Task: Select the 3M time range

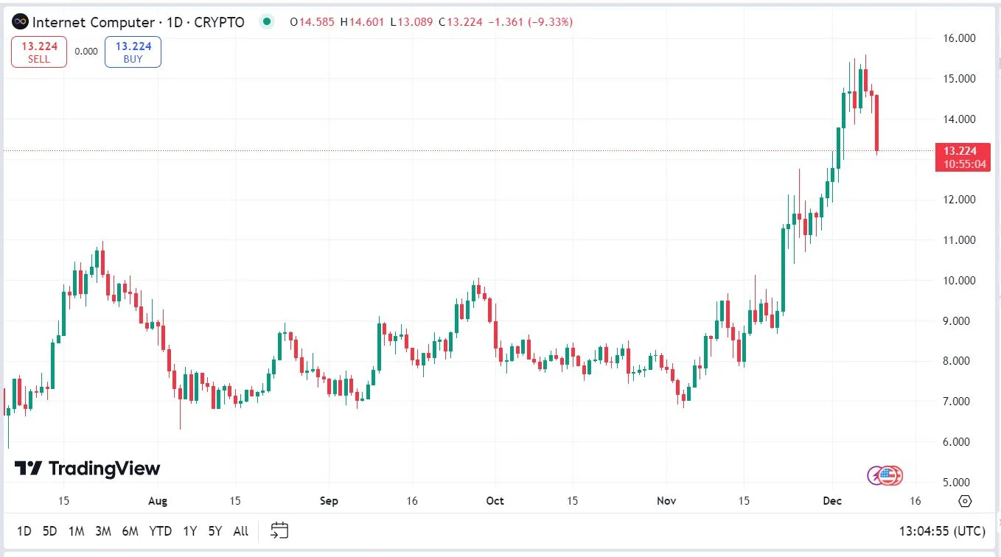Action: (103, 531)
